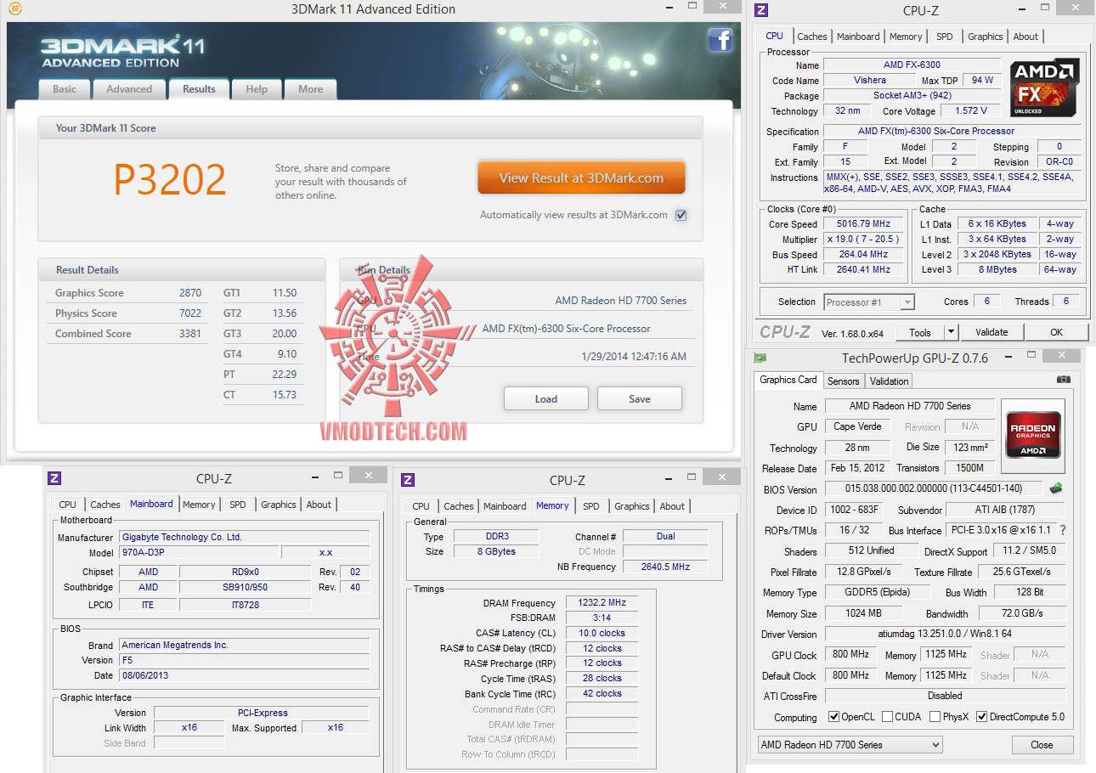Click the Driver Version field in GPU-Z
The image size is (1096, 773).
(x=945, y=634)
